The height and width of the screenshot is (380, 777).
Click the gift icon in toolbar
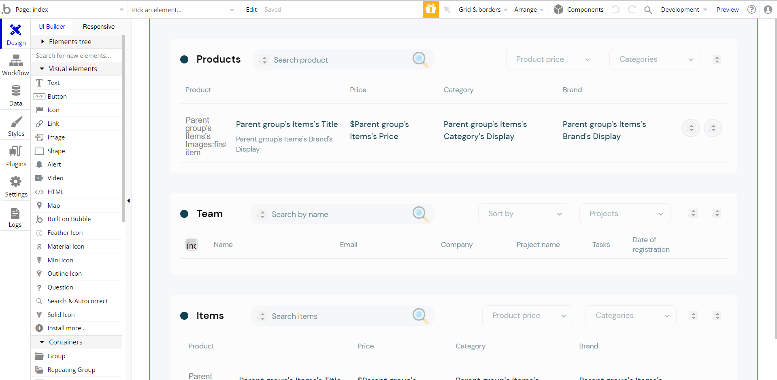tap(431, 9)
